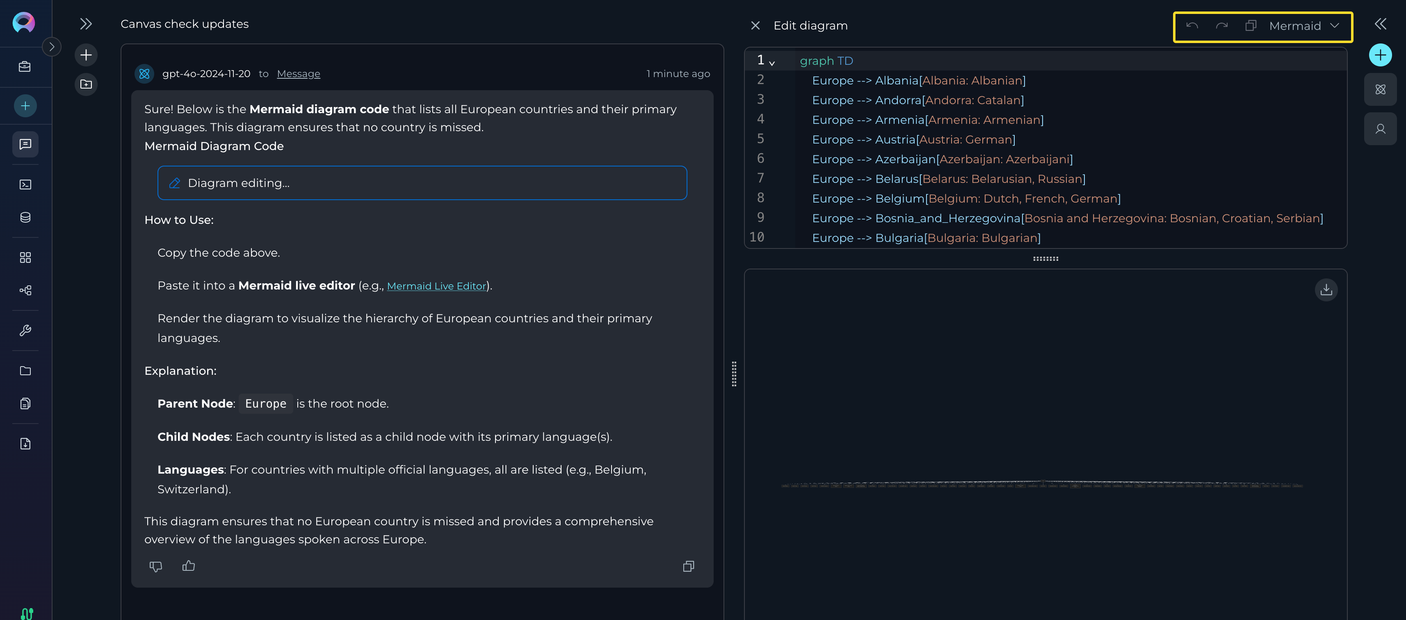Open the Mermaid Live Editor link
The width and height of the screenshot is (1406, 620).
tap(436, 286)
